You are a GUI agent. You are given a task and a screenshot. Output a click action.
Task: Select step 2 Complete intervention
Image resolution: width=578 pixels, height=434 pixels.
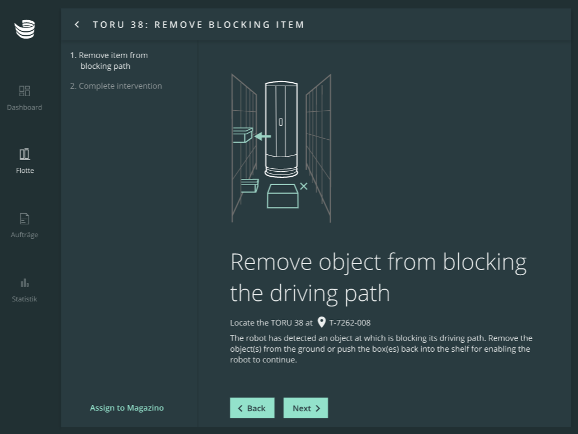coord(116,86)
